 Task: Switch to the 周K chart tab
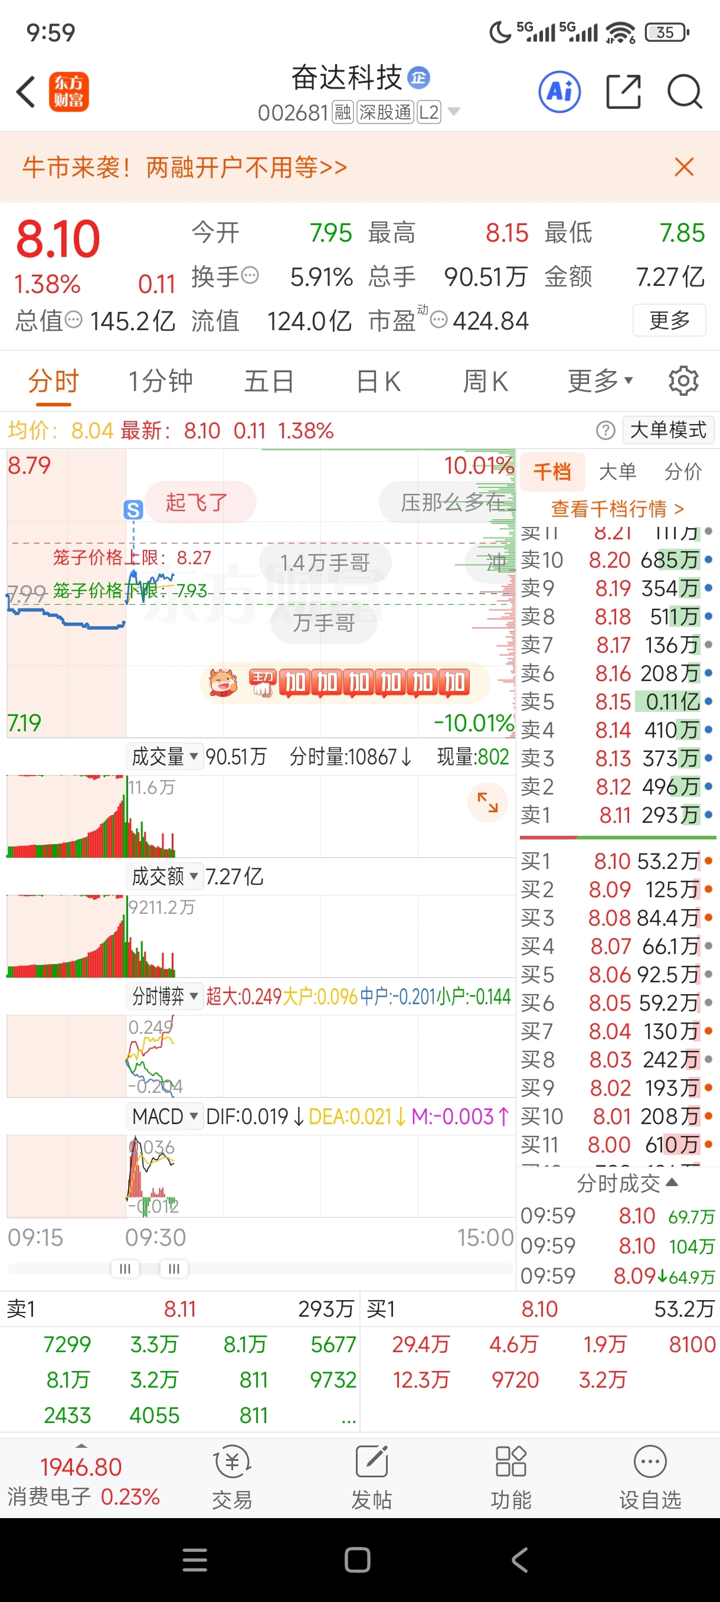click(x=486, y=380)
